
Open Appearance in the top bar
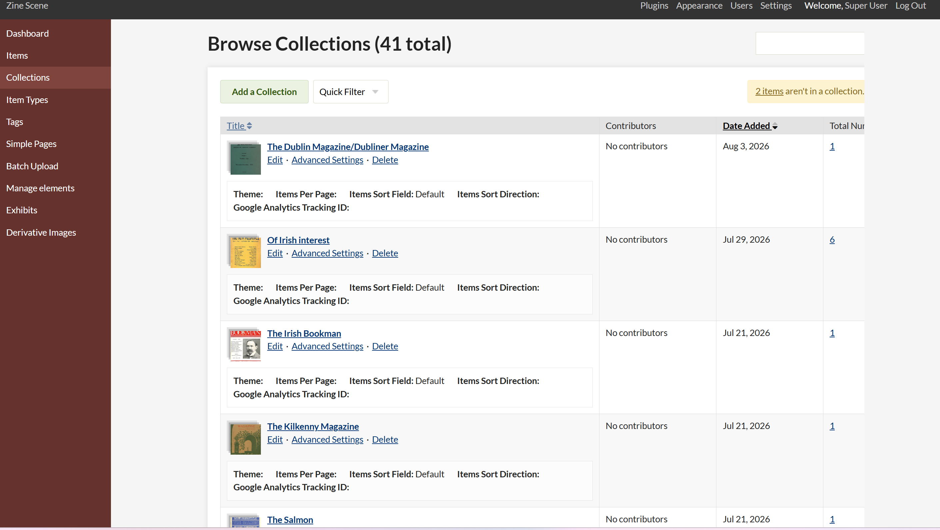pyautogui.click(x=699, y=5)
